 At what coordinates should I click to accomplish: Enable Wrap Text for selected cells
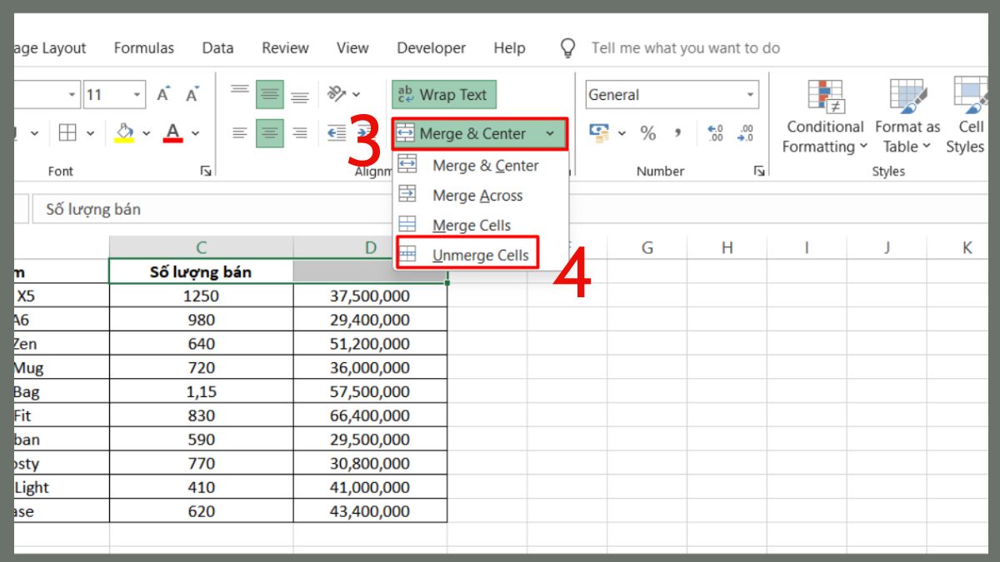(x=443, y=94)
